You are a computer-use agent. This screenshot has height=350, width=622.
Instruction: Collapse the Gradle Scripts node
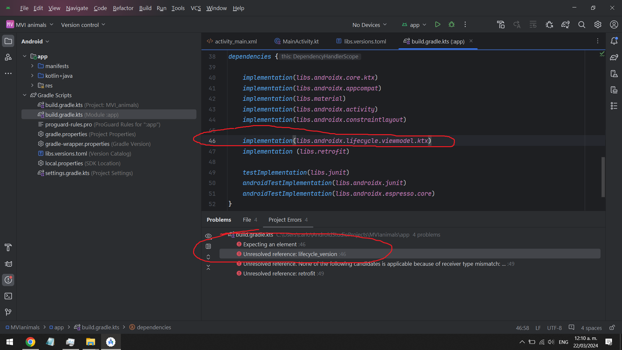[x=25, y=95]
